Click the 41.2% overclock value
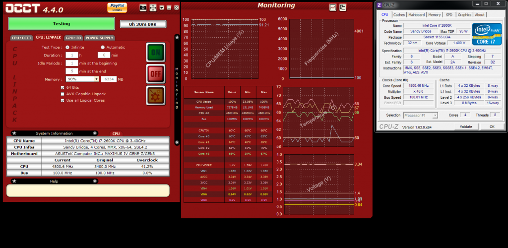 [x=147, y=167]
